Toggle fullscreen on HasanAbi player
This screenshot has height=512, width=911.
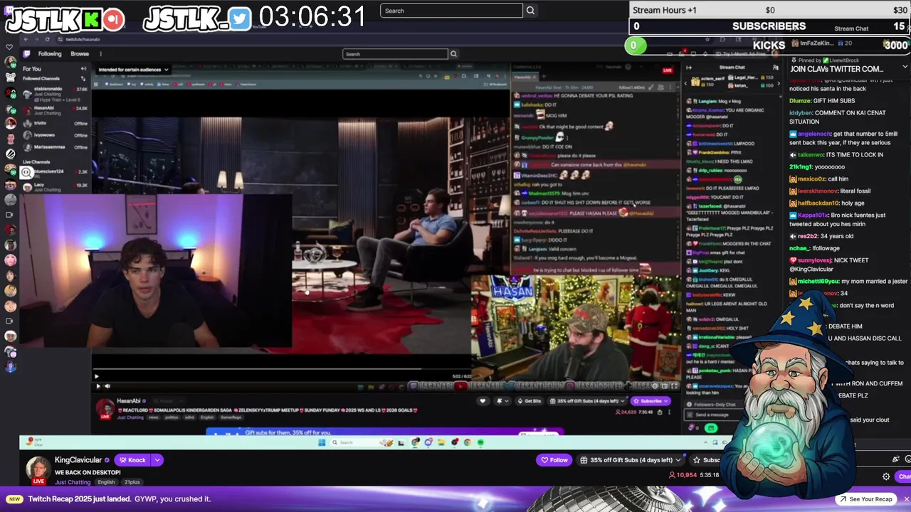coord(674,386)
